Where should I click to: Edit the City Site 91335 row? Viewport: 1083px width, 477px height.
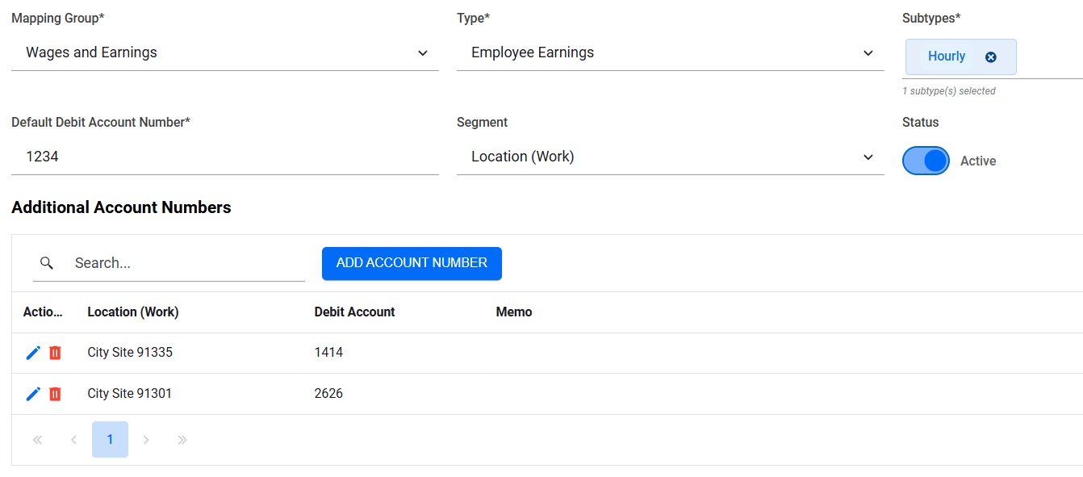(33, 353)
